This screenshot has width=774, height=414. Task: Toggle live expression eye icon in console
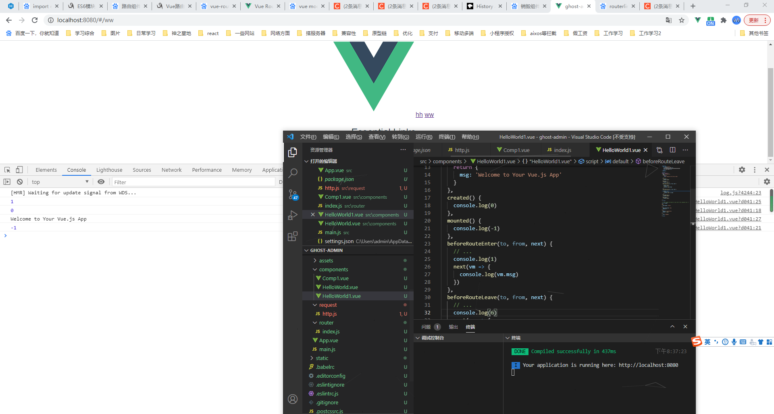point(101,182)
